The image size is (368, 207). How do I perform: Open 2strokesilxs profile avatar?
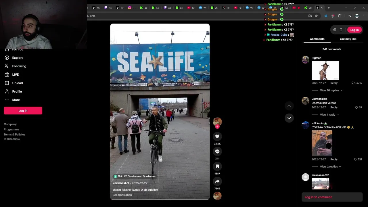coord(305,101)
